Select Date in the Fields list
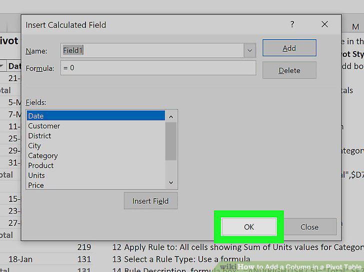The height and width of the screenshot is (272, 364). pyautogui.click(x=96, y=116)
